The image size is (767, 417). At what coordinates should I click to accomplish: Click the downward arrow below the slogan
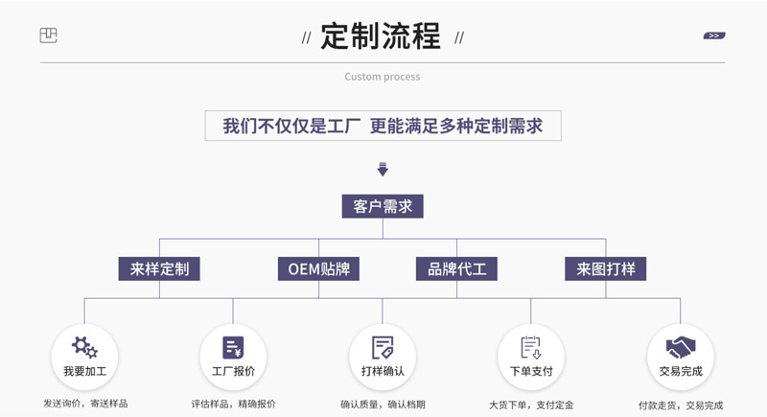[383, 169]
